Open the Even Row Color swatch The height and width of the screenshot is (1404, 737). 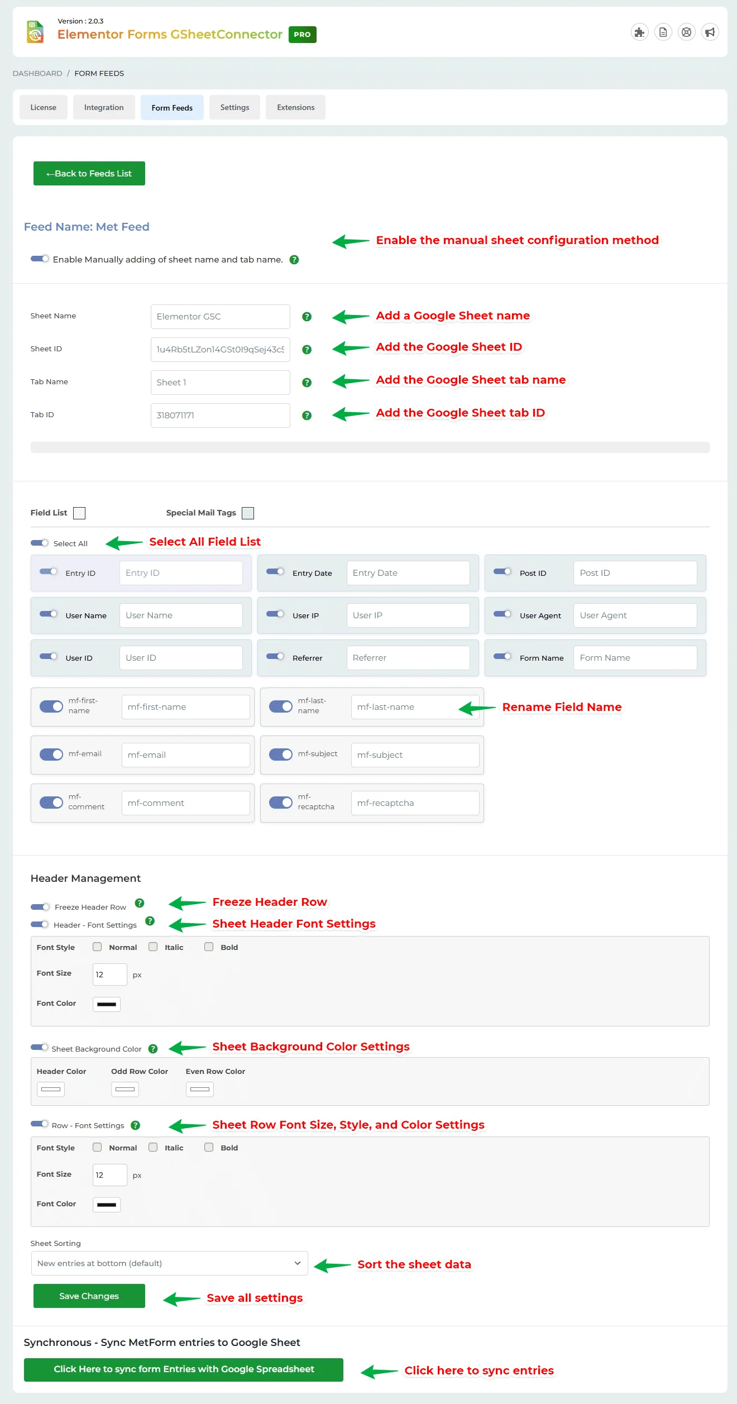coord(200,1089)
